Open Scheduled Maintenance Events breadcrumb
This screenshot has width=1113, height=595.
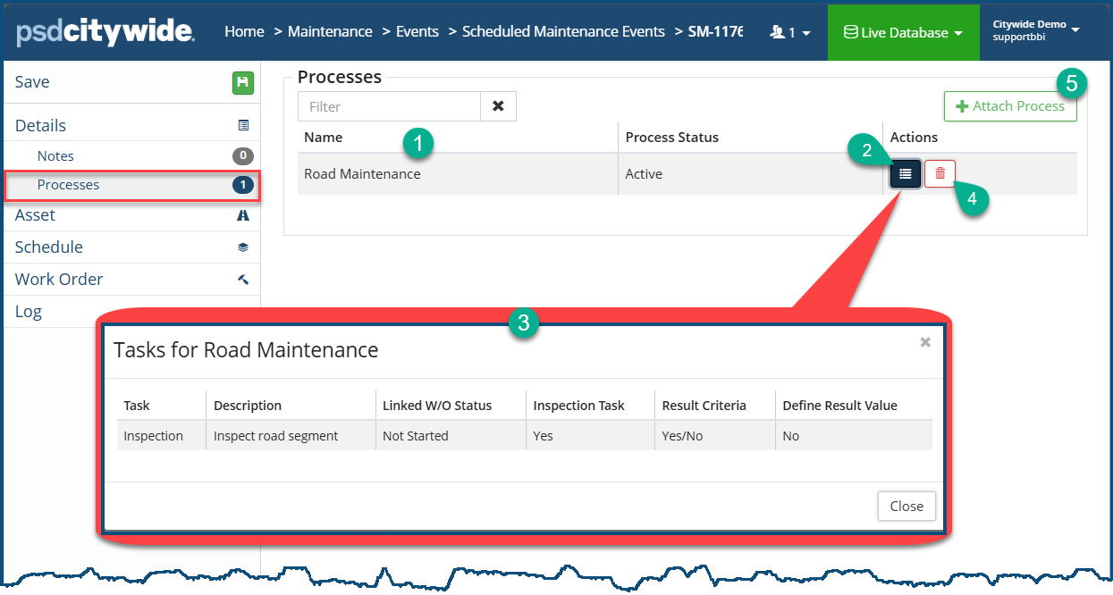pyautogui.click(x=563, y=31)
